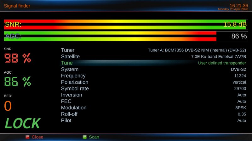Click the 15.8 dB SNR reading
The image size is (252, 141).
tap(235, 24)
